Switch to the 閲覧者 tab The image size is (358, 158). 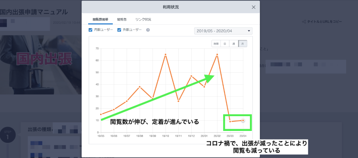click(x=122, y=20)
